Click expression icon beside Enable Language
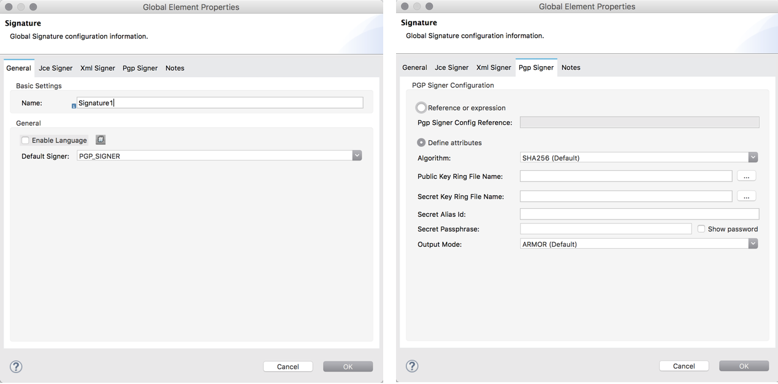Viewport: 778px width, 384px height. 101,140
